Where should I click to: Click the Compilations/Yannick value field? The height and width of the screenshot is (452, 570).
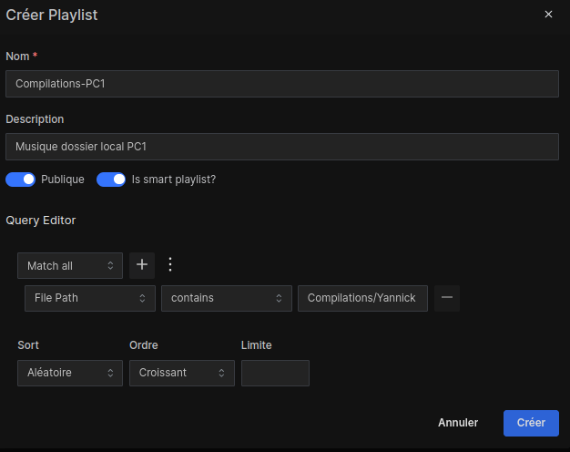click(361, 298)
